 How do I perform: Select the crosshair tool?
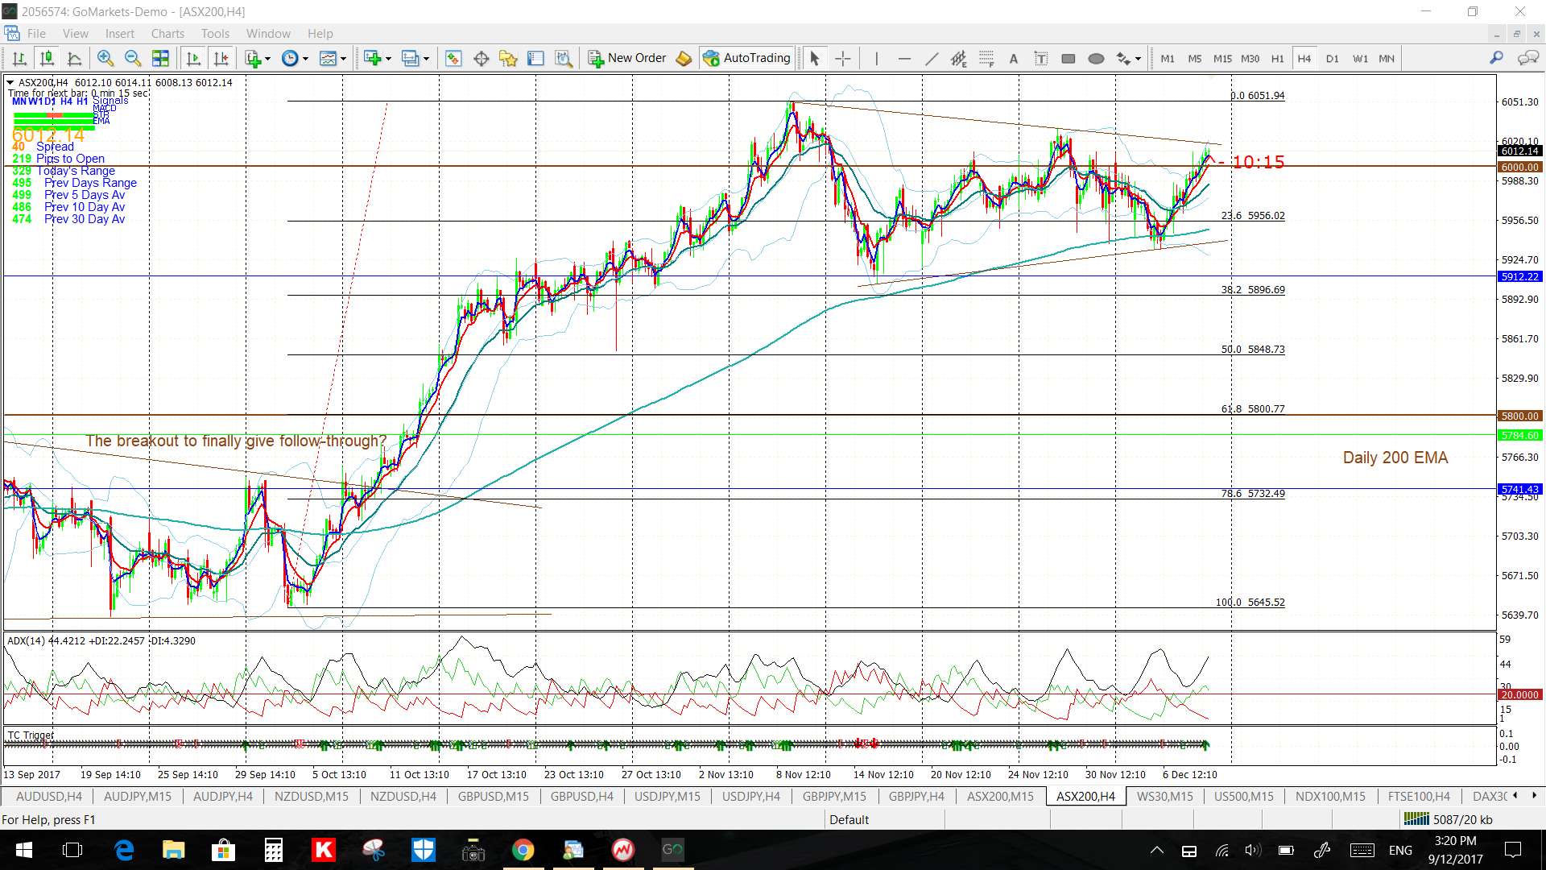[842, 58]
